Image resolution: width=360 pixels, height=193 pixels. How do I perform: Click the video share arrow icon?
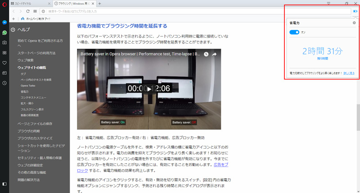pos(214,54)
